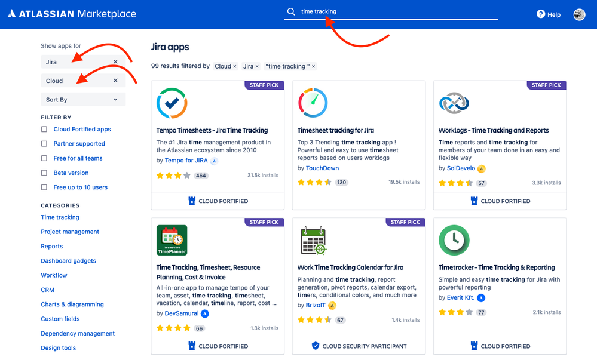Open the Custom fields category
The width and height of the screenshot is (597, 360).
coord(60,319)
